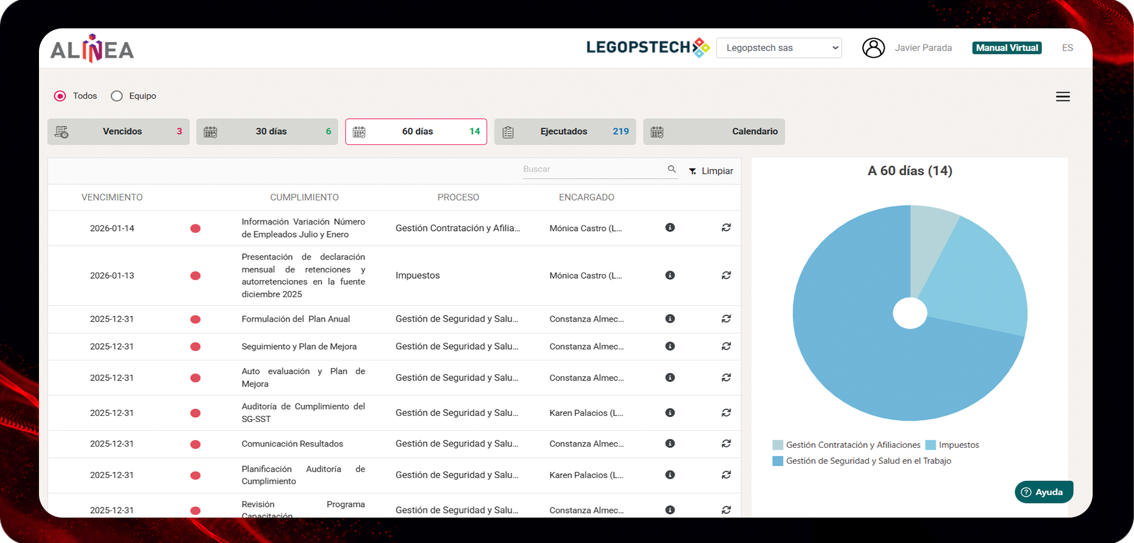Switch to the Vencidos tab
Image resolution: width=1134 pixels, height=543 pixels.
click(x=118, y=132)
